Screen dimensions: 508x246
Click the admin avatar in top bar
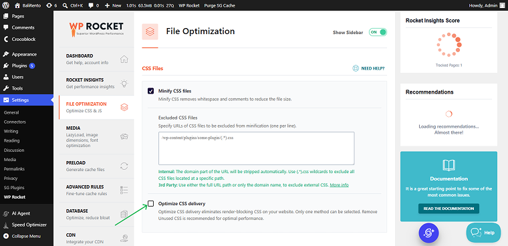pos(502,5)
